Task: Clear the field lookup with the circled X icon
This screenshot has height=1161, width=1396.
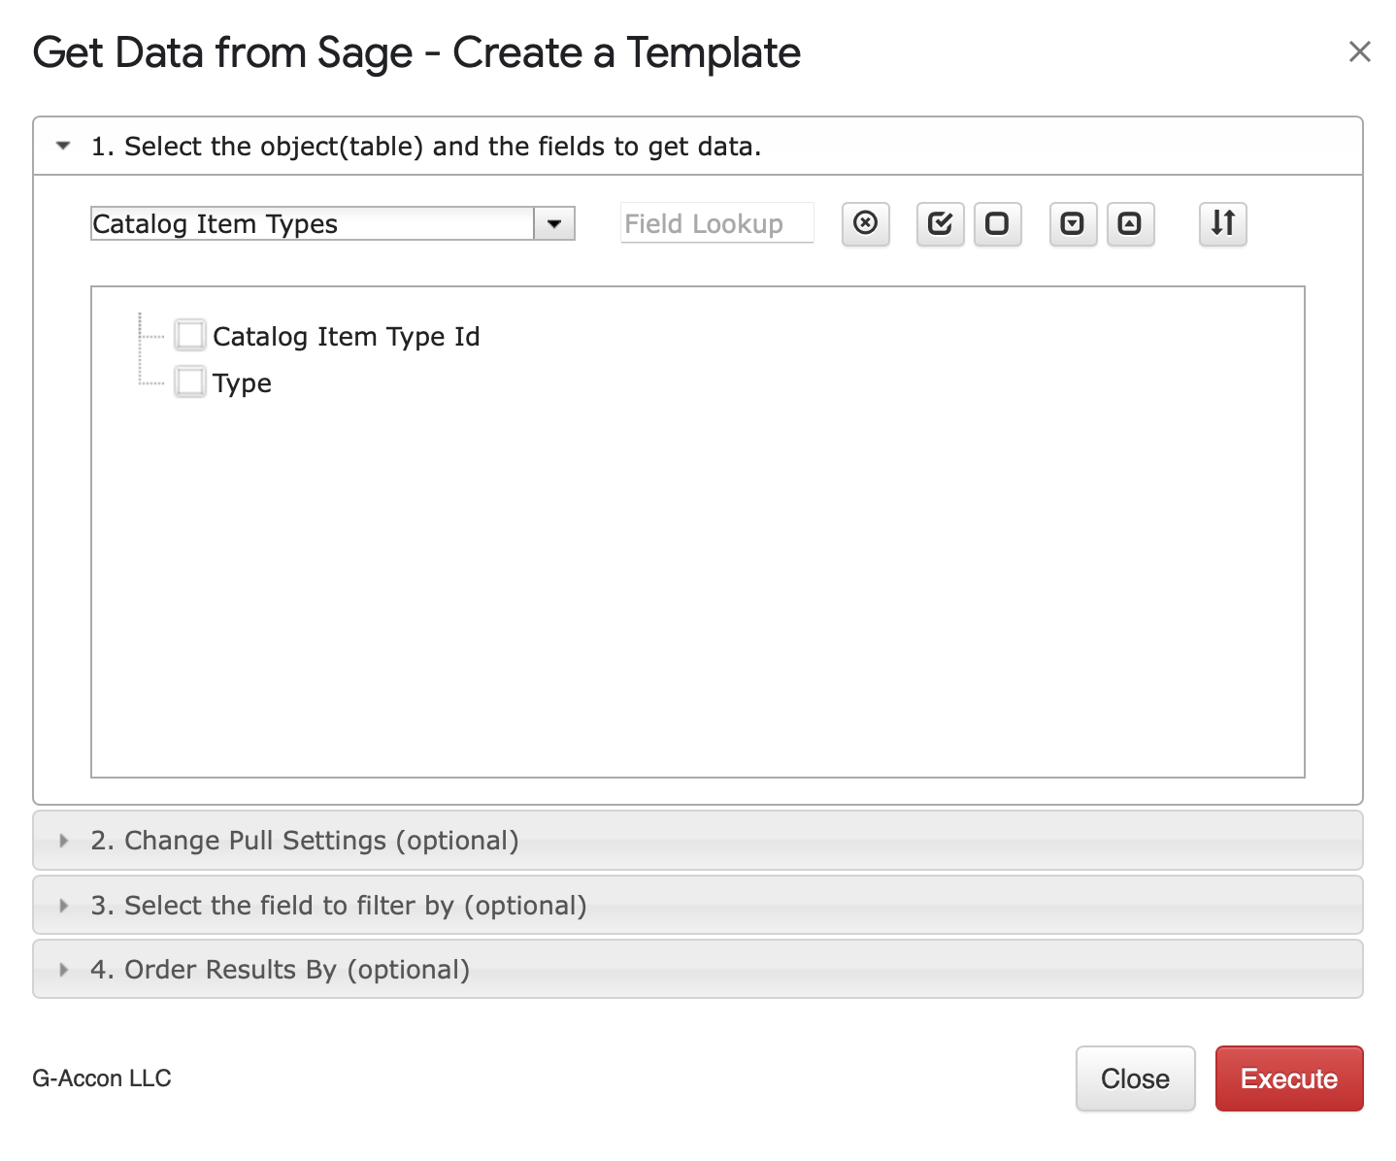Action: pos(865,224)
